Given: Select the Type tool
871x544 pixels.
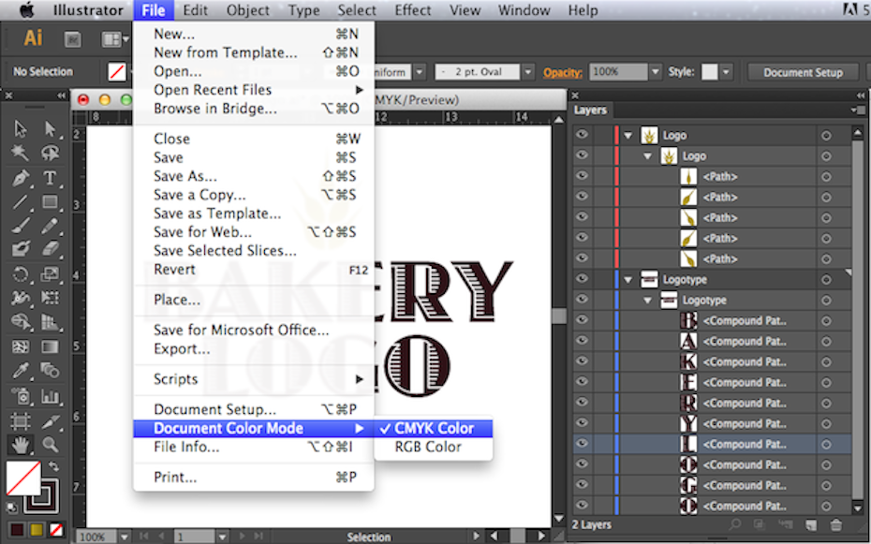Looking at the screenshot, I should click(x=51, y=178).
